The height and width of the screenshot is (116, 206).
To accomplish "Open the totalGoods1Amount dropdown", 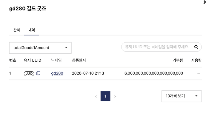I will (x=40, y=48).
